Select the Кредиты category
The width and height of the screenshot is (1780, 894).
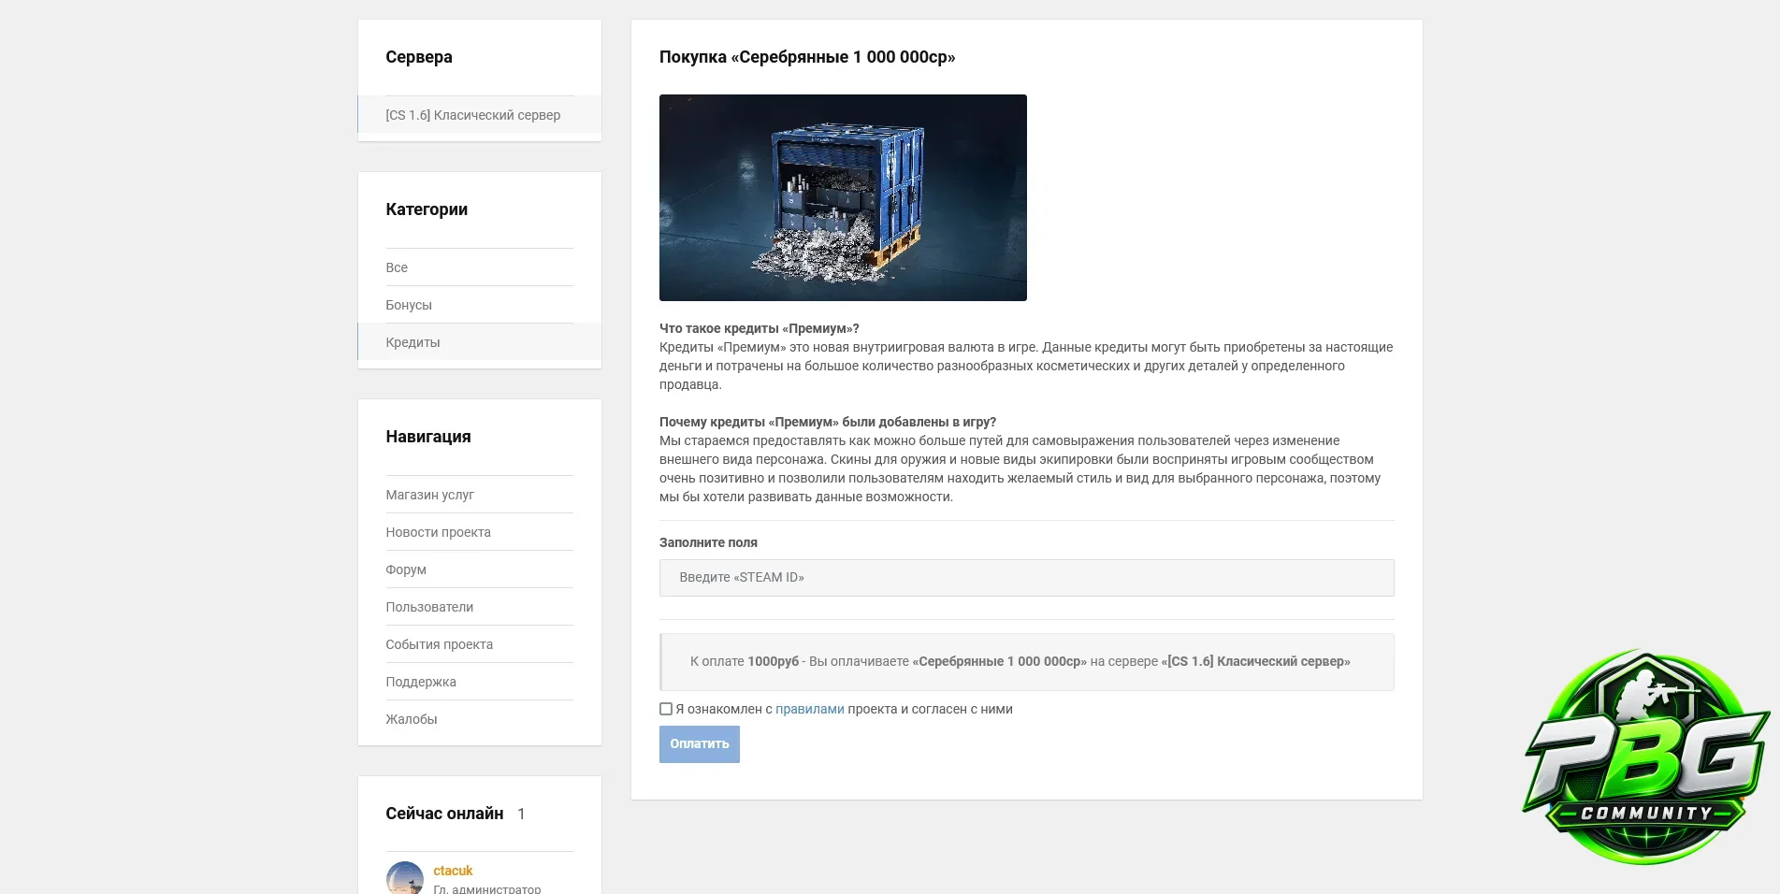pyautogui.click(x=480, y=342)
